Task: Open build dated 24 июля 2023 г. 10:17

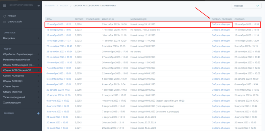Action: click(x=57, y=117)
